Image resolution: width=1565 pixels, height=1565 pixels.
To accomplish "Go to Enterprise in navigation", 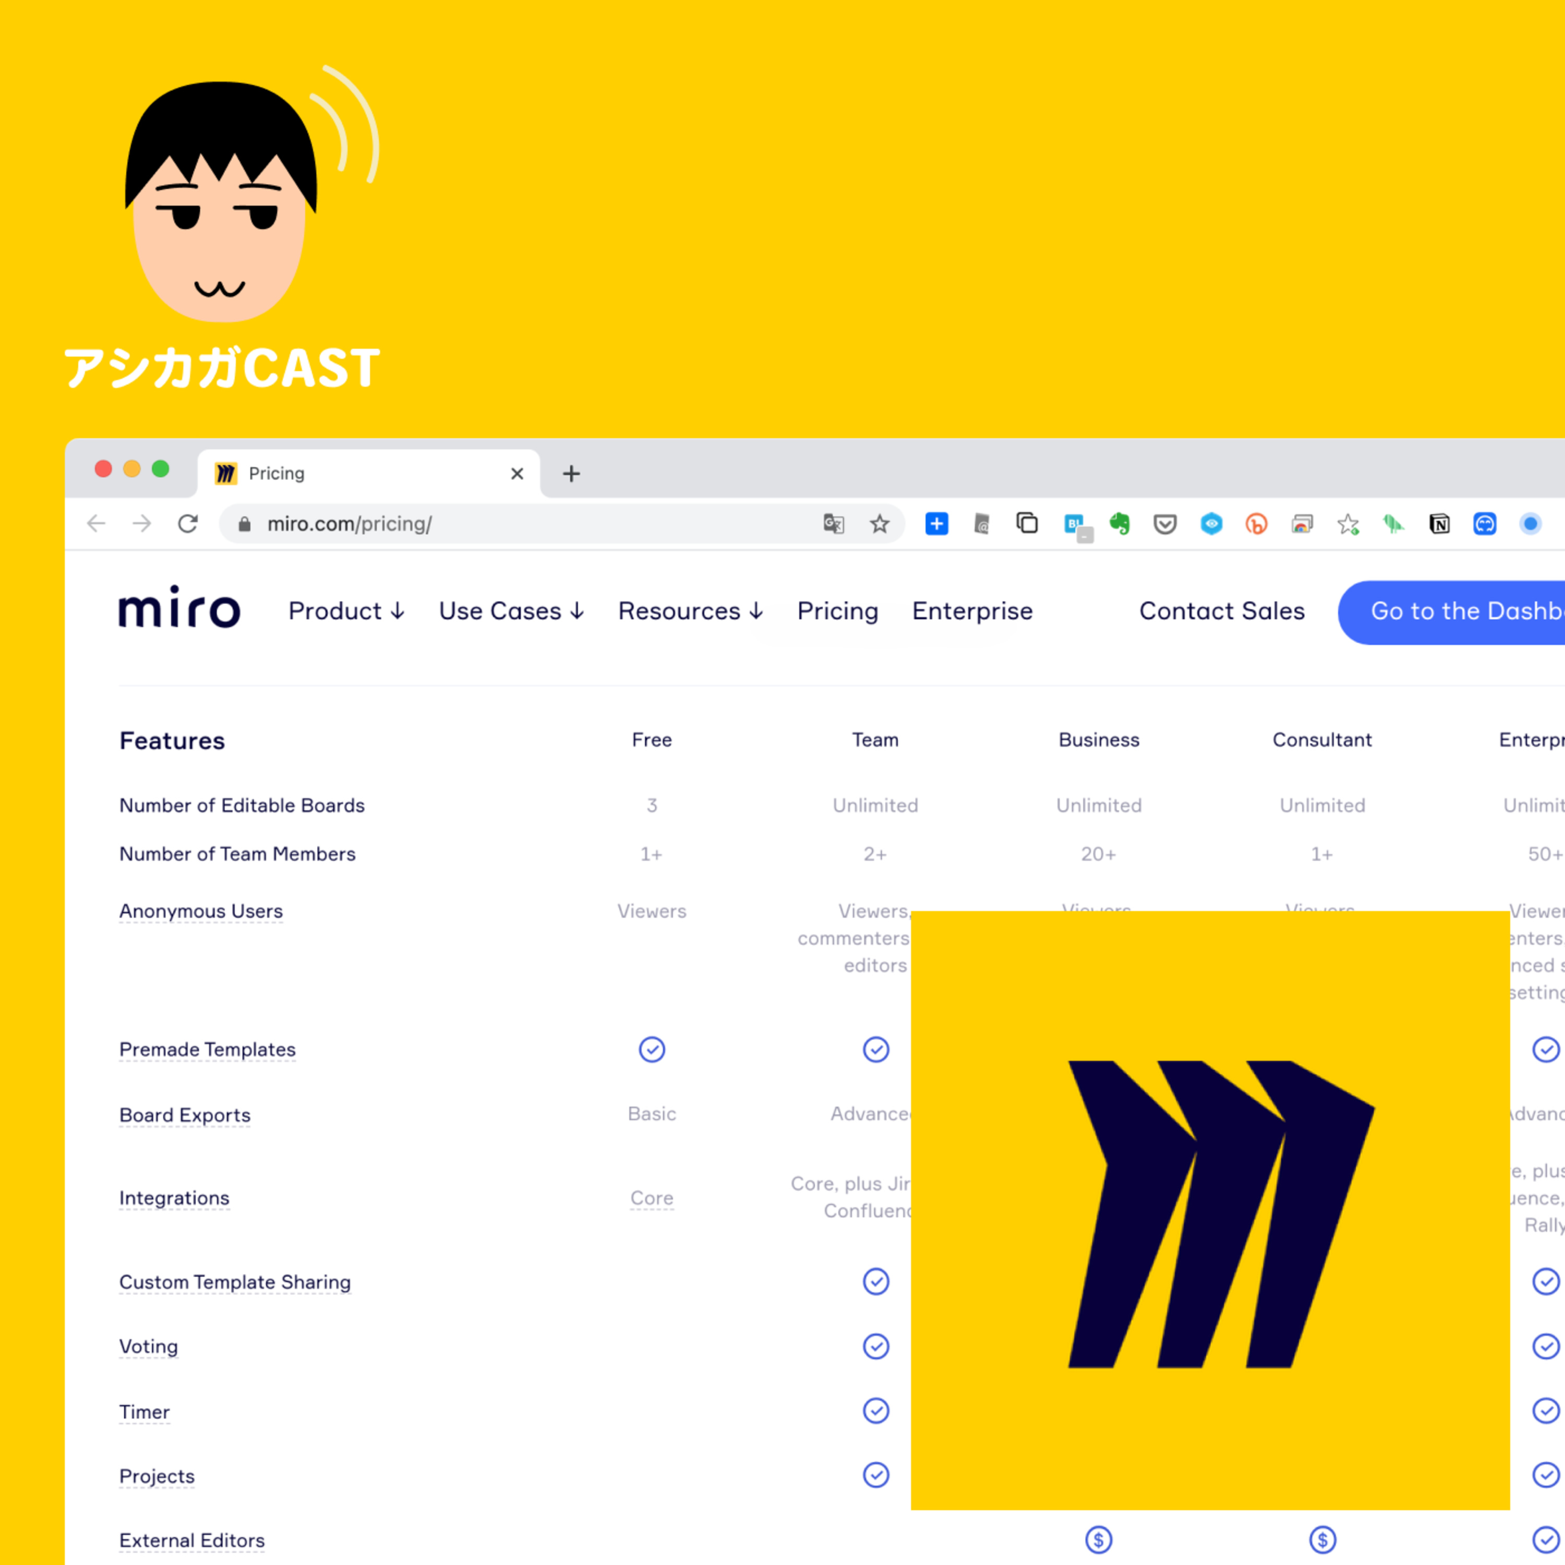I will tap(972, 611).
